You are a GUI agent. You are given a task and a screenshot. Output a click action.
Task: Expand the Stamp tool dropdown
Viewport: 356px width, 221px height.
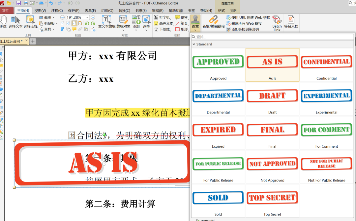coord(195,30)
